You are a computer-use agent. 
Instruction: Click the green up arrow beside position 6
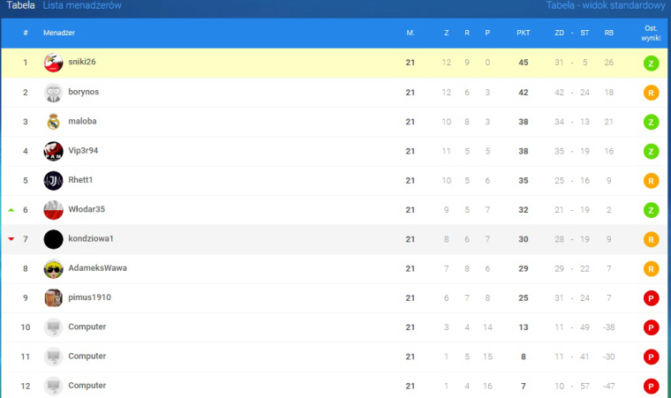coord(11,210)
